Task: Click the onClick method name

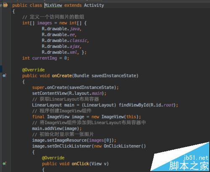Action: click(80, 164)
